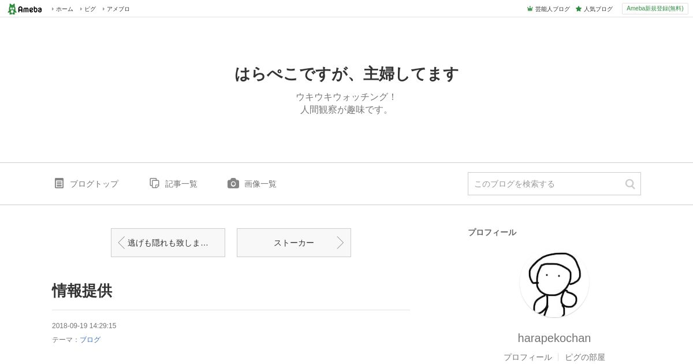This screenshot has height=364, width=693.
Task: Click the ブログトップ document icon
Action: click(x=59, y=183)
